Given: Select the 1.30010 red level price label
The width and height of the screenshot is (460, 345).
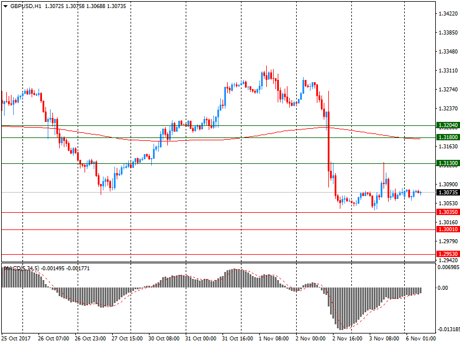Looking at the screenshot, I should [x=448, y=229].
